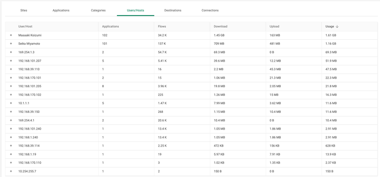The height and width of the screenshot is (177, 380).
Task: Click the 192.168.39.110 host address
Action: tap(29, 69)
